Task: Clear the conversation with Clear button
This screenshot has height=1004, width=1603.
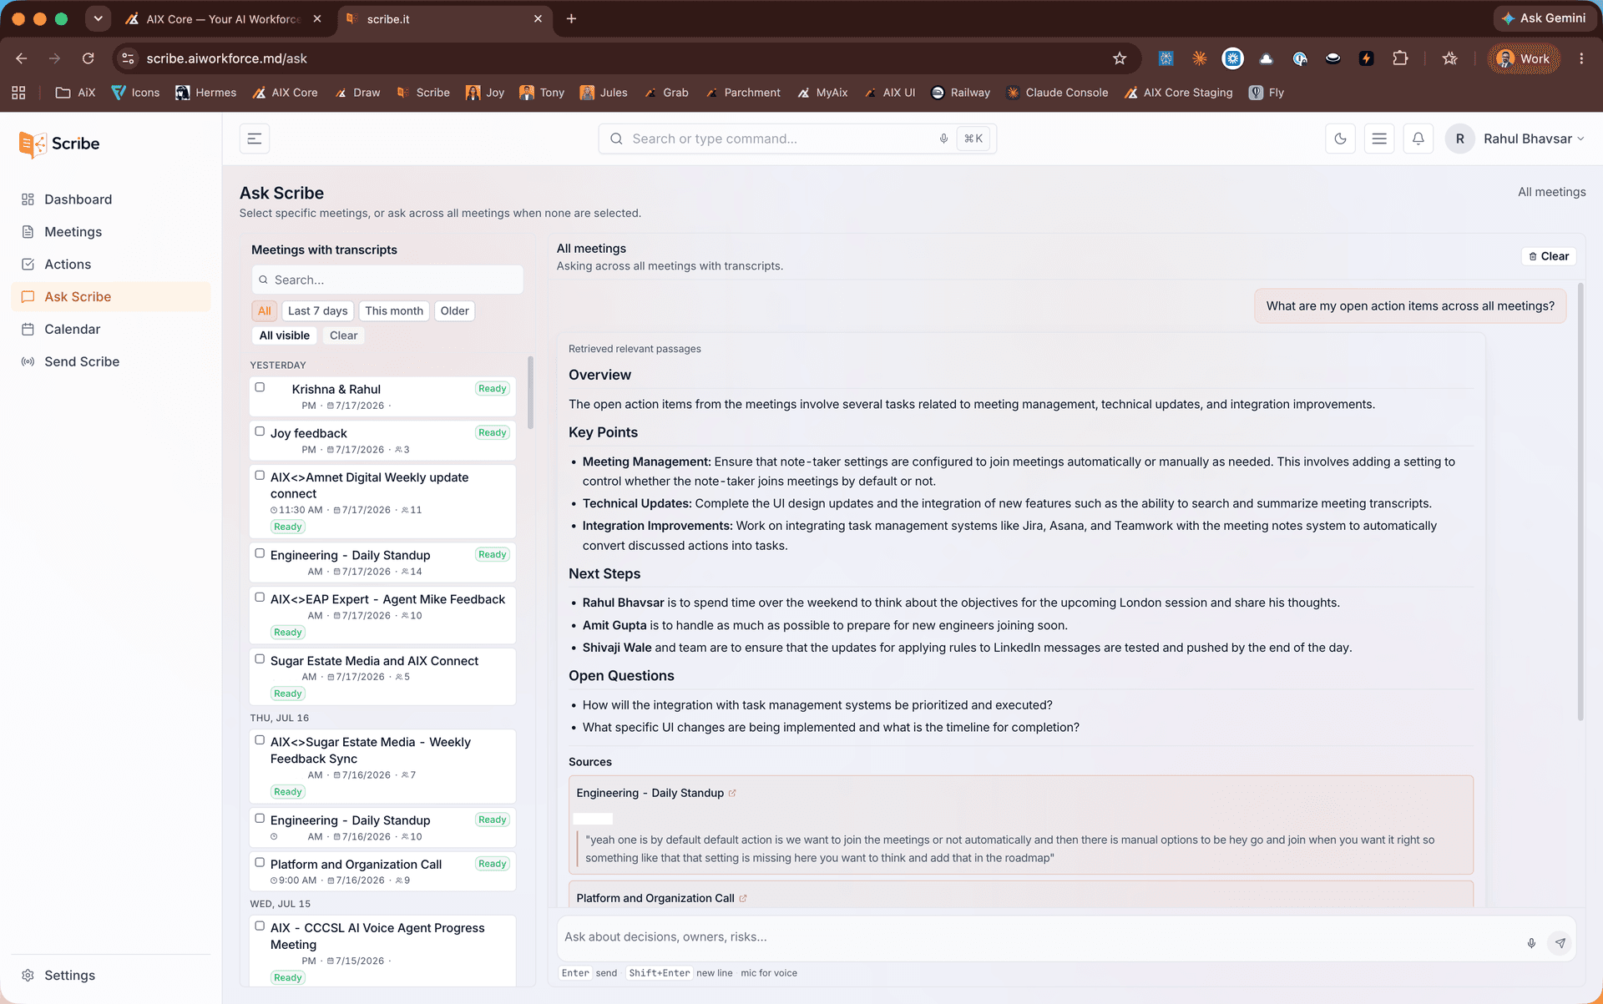Action: 1549,256
